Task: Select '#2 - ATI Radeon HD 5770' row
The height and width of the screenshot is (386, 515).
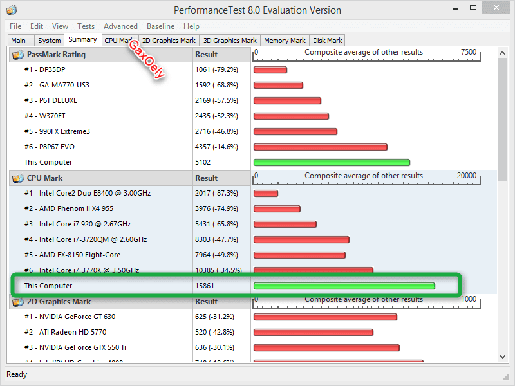Action: (x=253, y=332)
